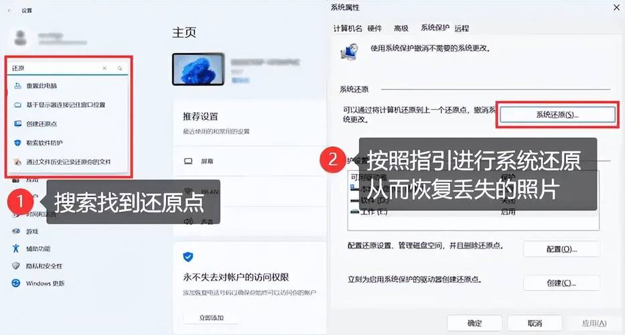This screenshot has height=335, width=625.
Task: Choose 重置此电脑 from the search results
Action: click(42, 86)
